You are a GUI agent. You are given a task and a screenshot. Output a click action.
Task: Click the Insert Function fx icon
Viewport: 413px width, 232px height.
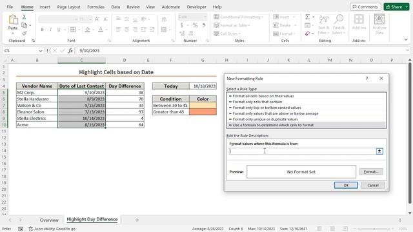click(x=70, y=50)
